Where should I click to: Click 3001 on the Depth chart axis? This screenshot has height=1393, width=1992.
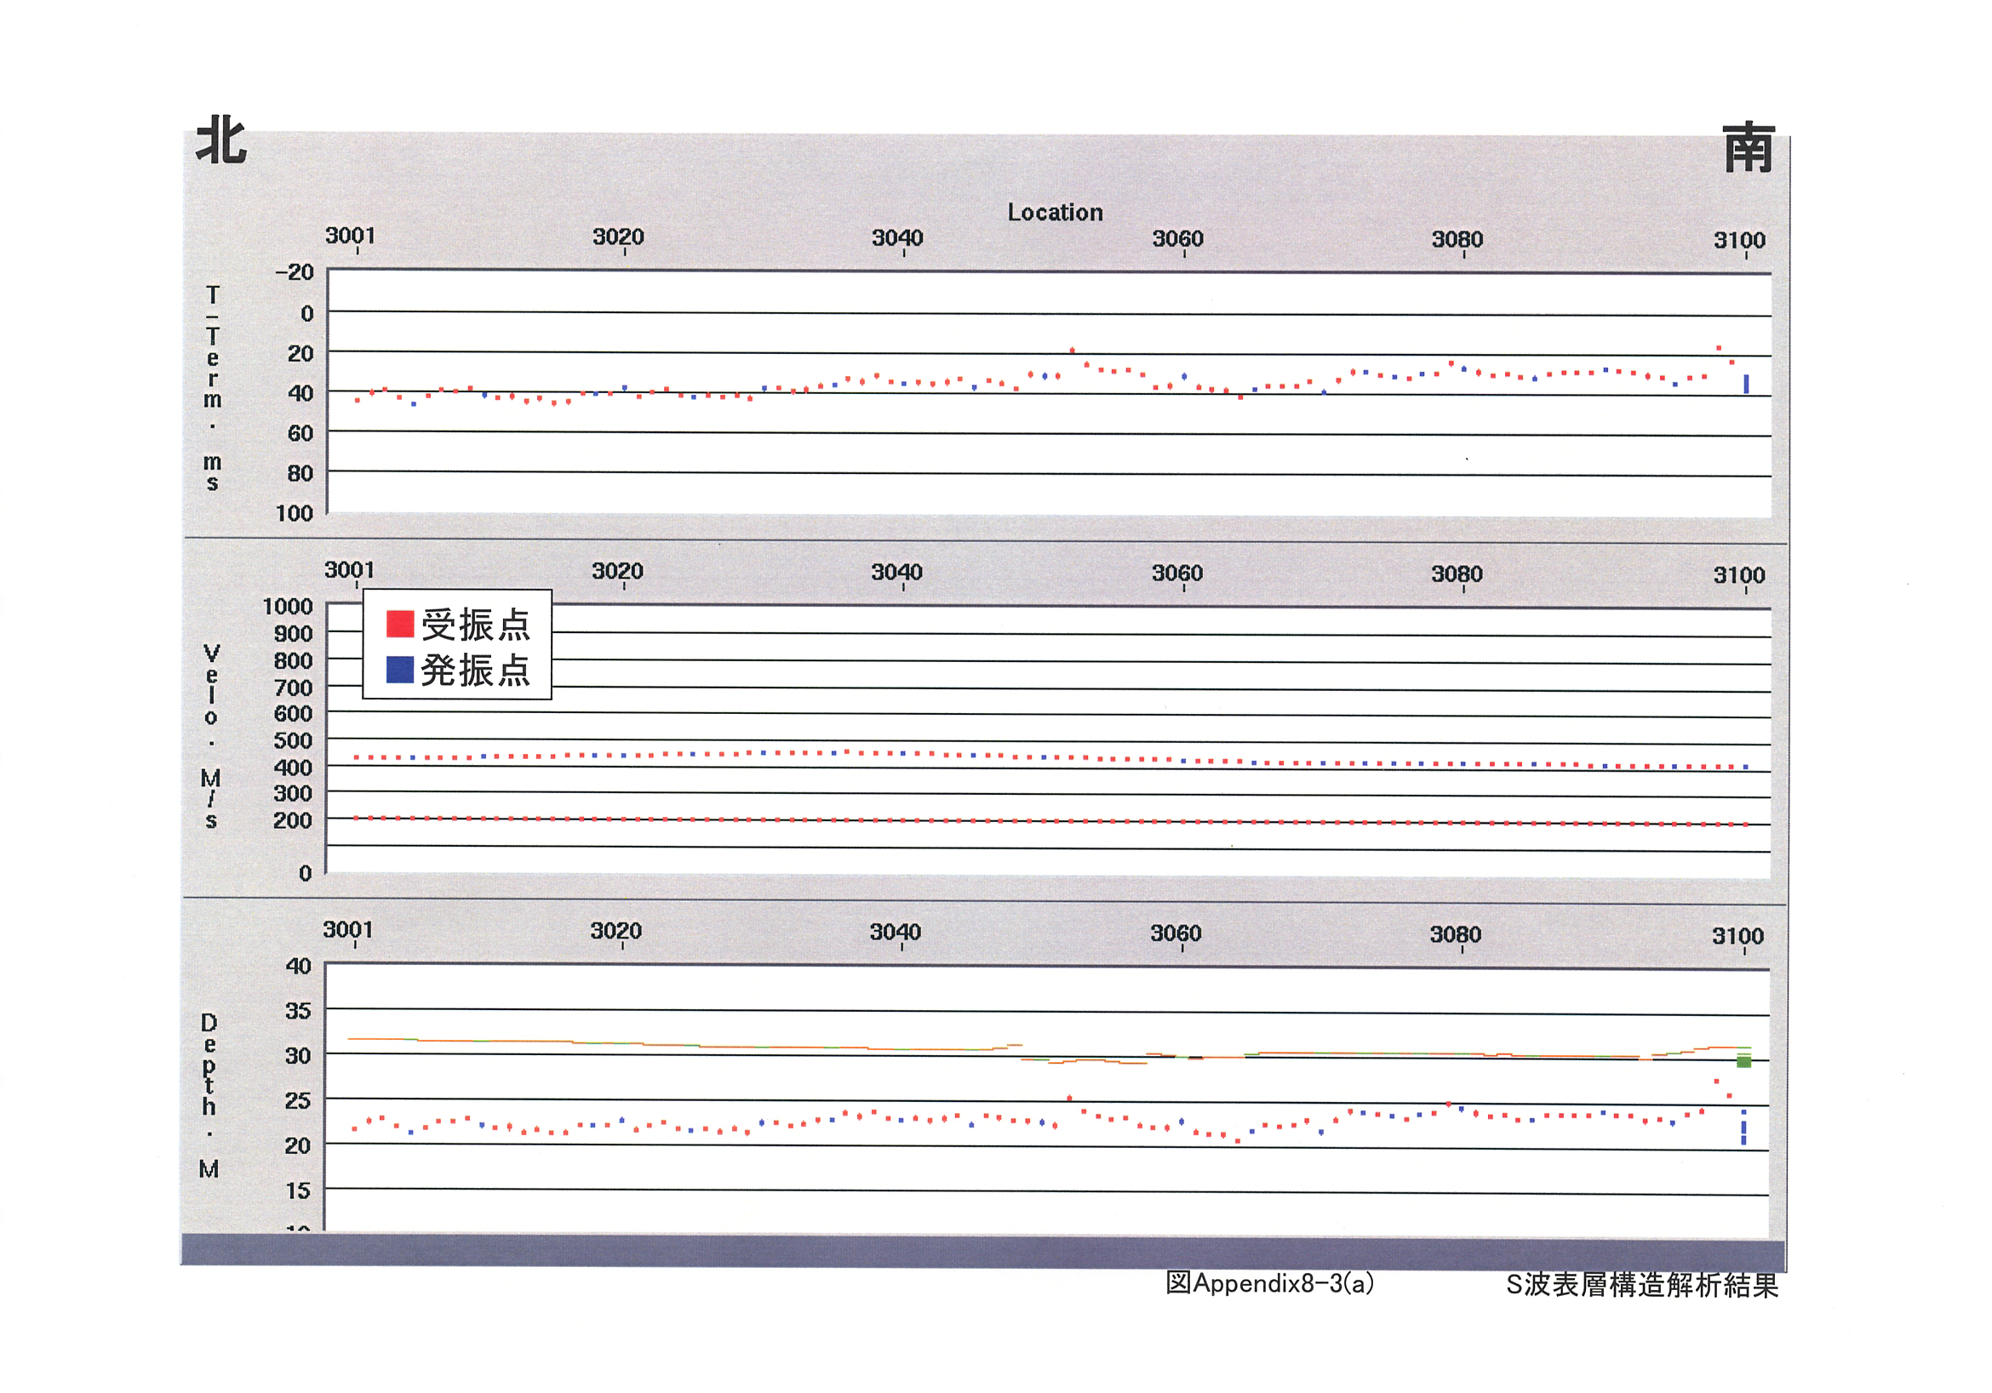click(x=349, y=930)
